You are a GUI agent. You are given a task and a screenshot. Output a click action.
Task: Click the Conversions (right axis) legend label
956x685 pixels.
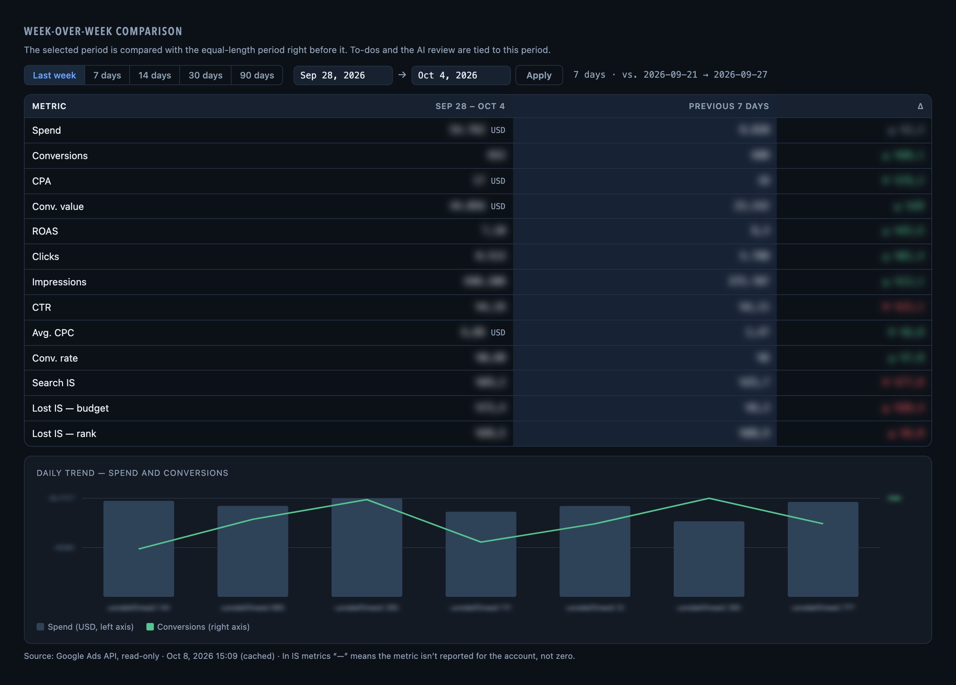203,627
